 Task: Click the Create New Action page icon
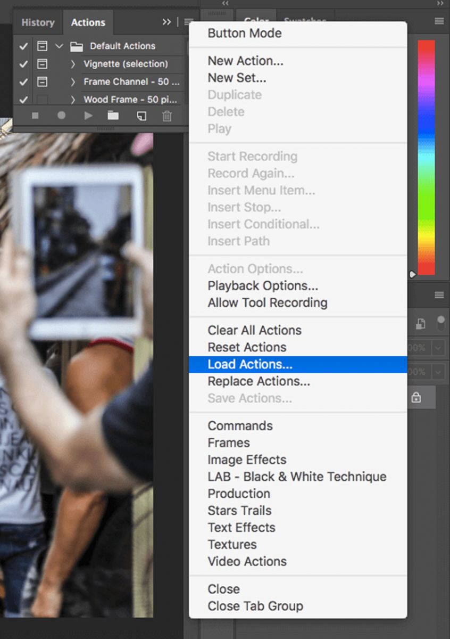(141, 116)
